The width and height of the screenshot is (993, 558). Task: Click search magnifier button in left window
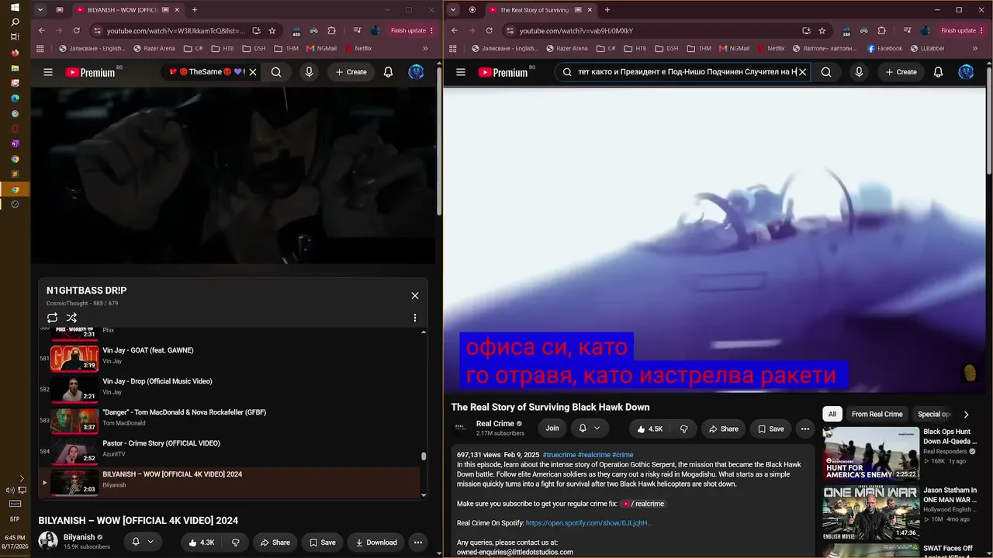tap(276, 72)
